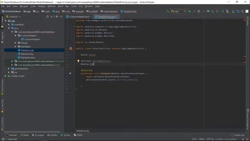This screenshot has width=250, height=141.
Task: Click the Search Everywhere magnifier icon
Action: [x=242, y=11]
